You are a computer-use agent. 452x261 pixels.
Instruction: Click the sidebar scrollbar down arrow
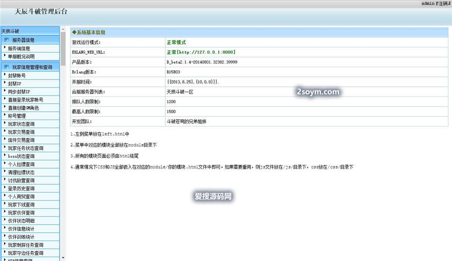click(x=63, y=257)
